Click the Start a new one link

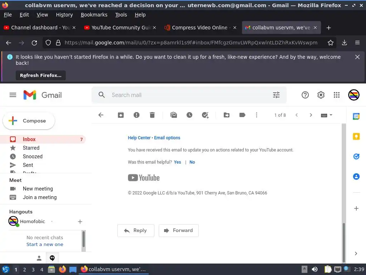tap(45, 244)
